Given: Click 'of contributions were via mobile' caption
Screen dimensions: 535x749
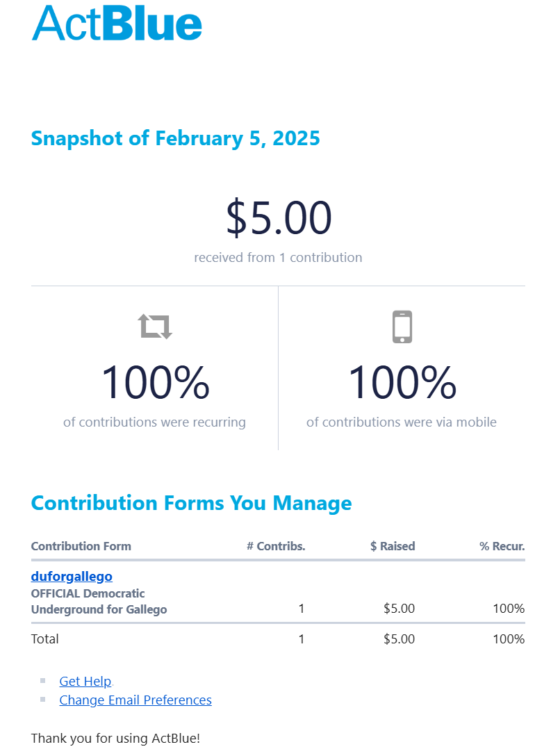Looking at the screenshot, I should tap(402, 422).
